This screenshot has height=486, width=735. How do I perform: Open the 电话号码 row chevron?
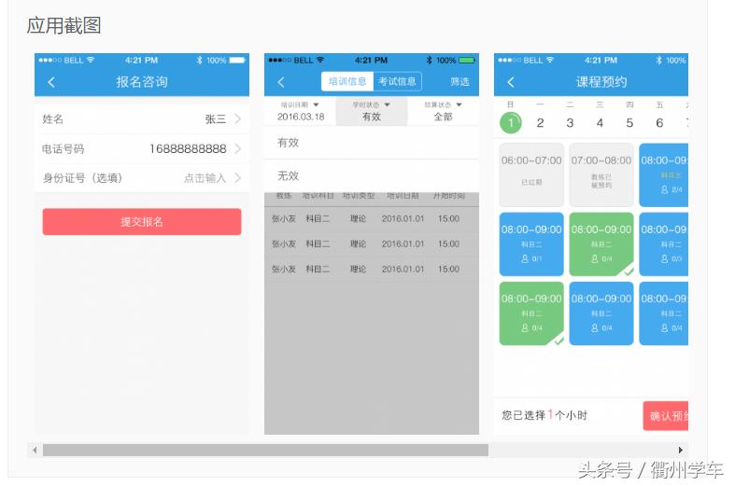pyautogui.click(x=237, y=149)
